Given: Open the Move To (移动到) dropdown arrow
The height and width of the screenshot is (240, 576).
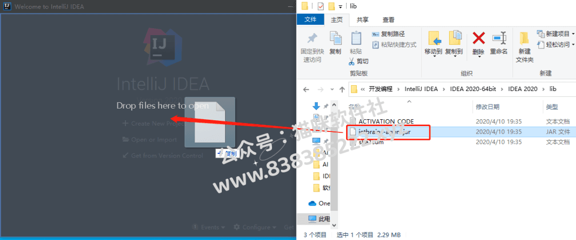Looking at the screenshot, I should click(x=434, y=57).
